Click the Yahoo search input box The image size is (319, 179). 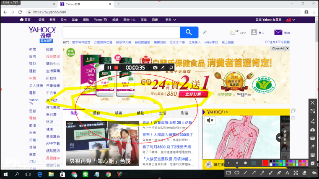click(122, 32)
